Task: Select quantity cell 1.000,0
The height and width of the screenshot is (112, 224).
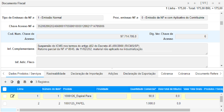Action: coord(151,103)
